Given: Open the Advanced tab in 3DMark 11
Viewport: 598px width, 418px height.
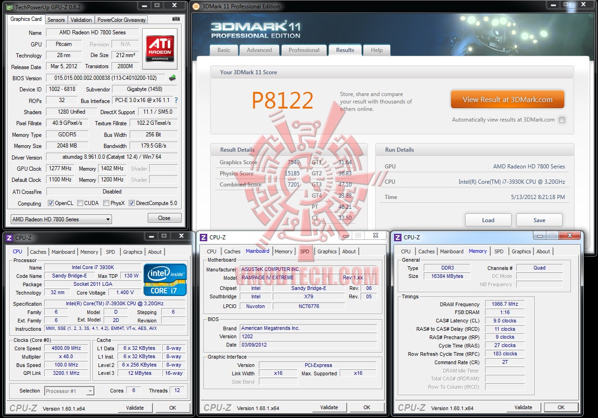Looking at the screenshot, I should coord(259,50).
